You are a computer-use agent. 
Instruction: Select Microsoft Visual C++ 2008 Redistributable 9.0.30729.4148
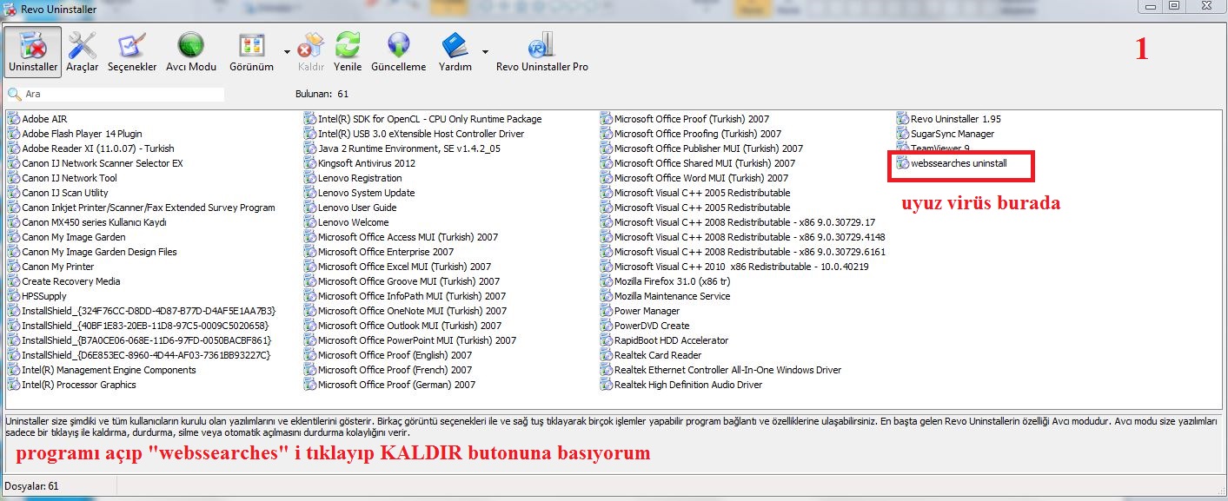[x=744, y=237]
